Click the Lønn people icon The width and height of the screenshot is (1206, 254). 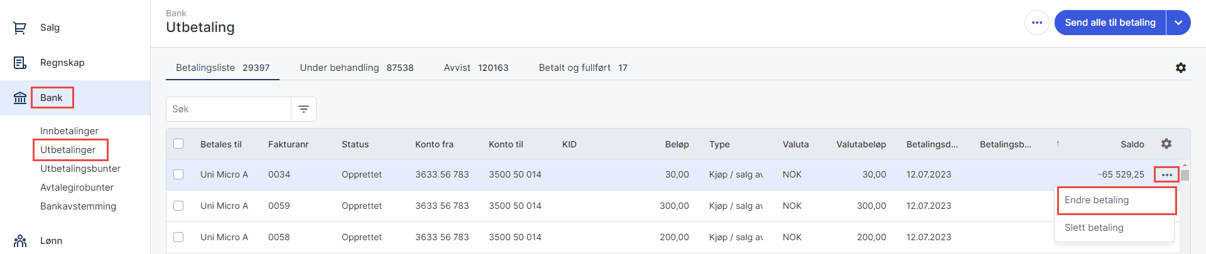[x=20, y=241]
